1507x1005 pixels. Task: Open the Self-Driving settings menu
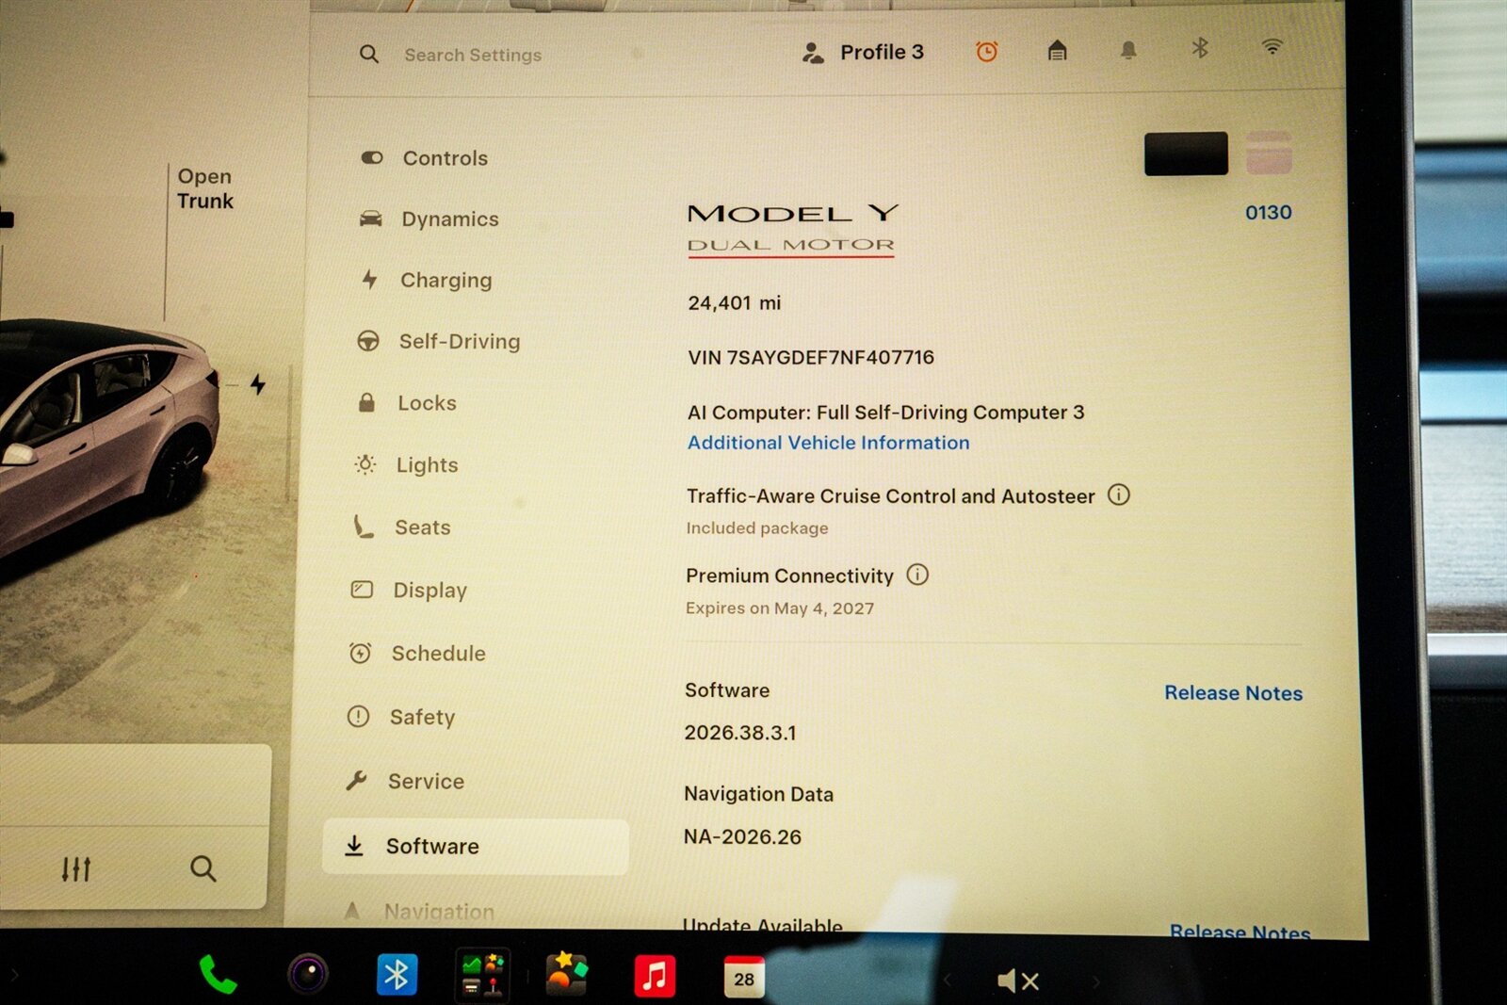439,341
